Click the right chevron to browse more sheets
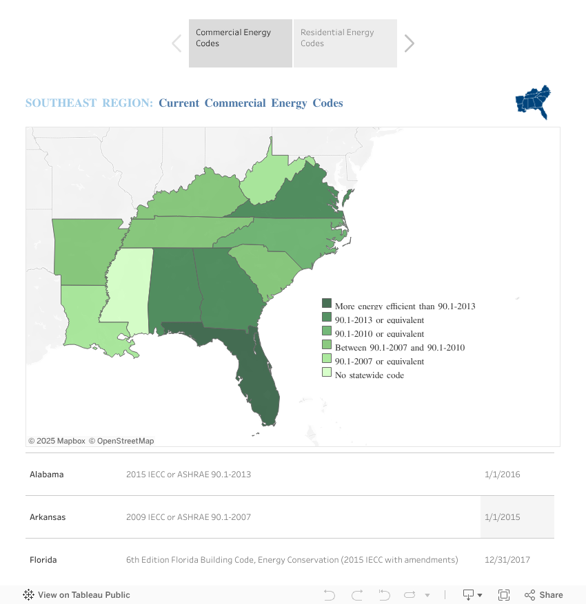Screen dimensions: 586x604 tap(409, 43)
